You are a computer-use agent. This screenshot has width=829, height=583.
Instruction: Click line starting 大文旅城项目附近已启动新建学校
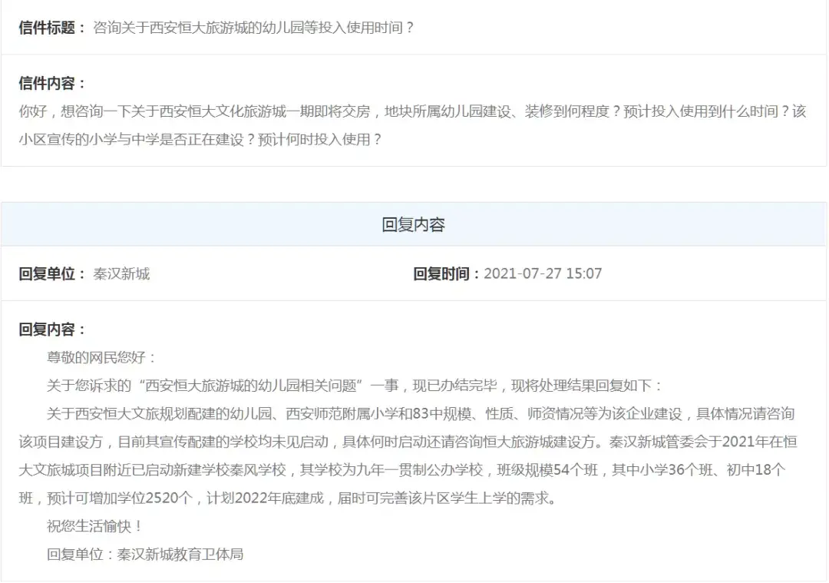[401, 469]
